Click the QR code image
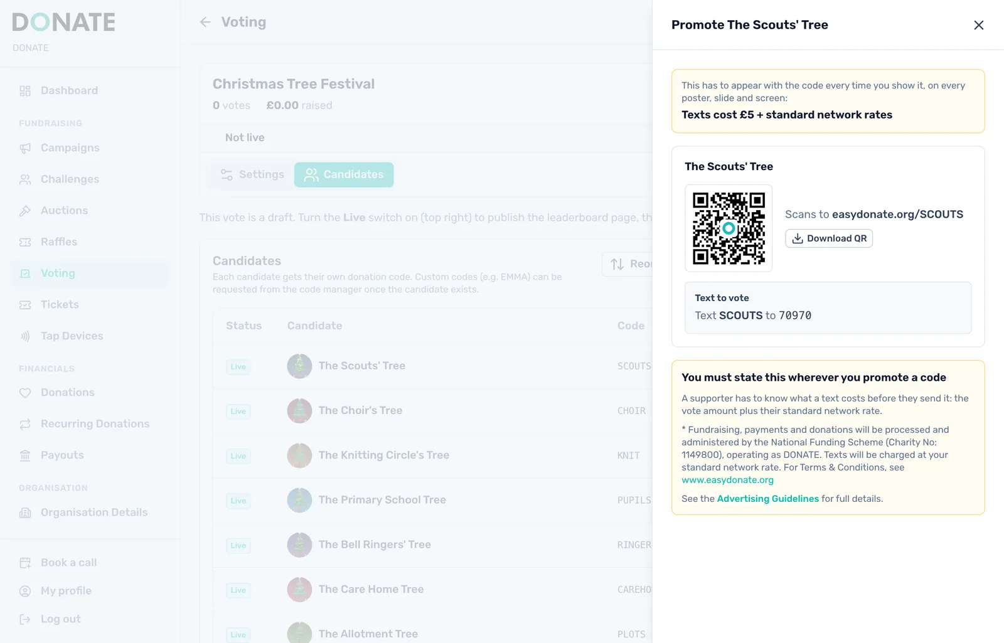Image resolution: width=1004 pixels, height=643 pixels. pyautogui.click(x=729, y=228)
